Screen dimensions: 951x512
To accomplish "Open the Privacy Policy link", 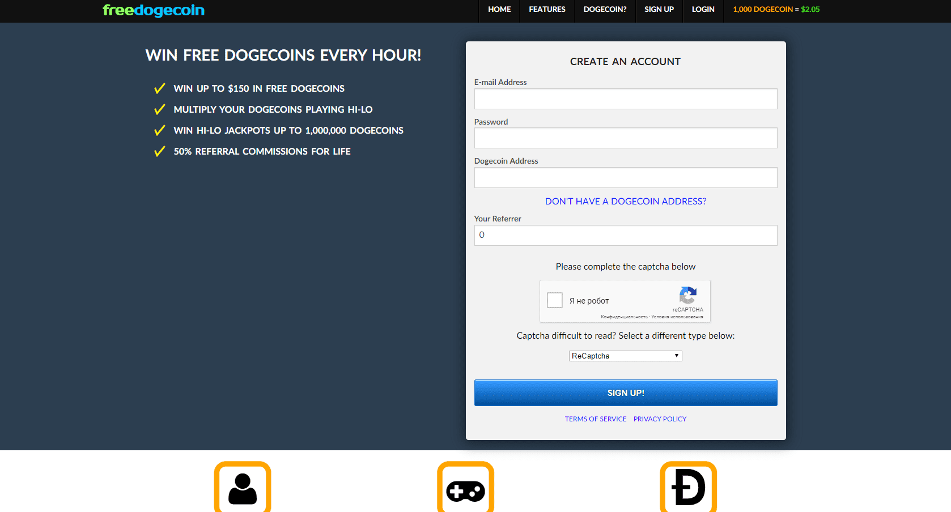I will (x=660, y=419).
